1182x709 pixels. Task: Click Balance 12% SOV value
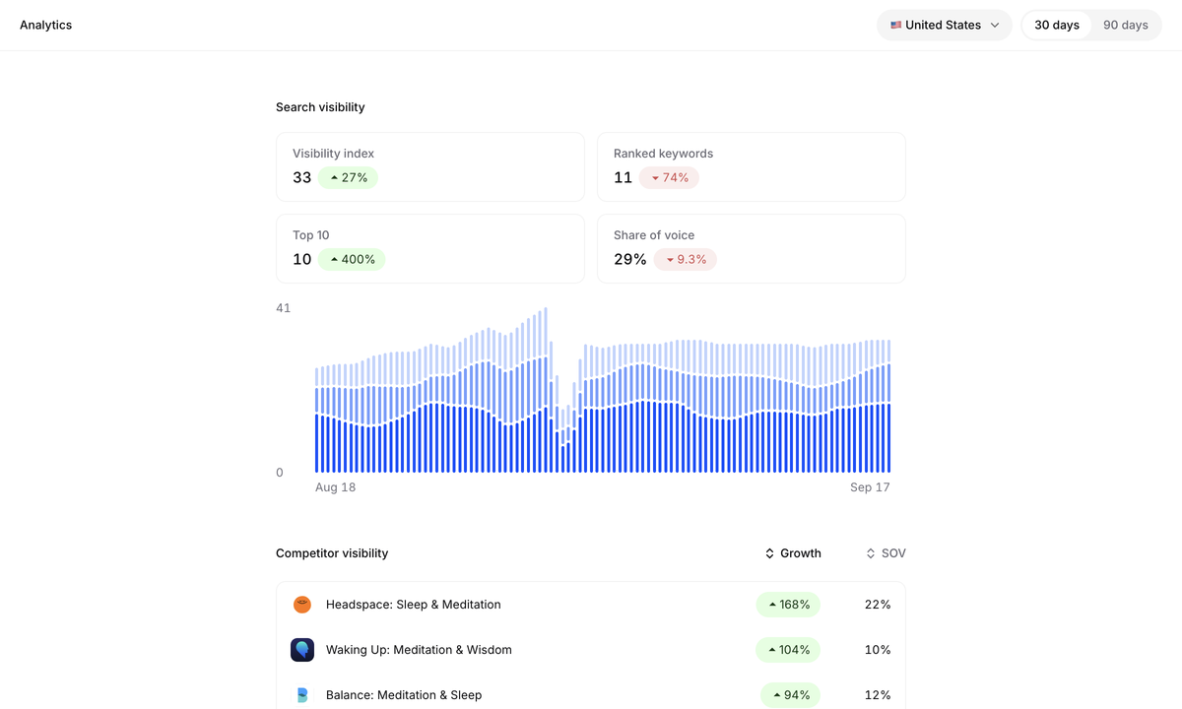[x=878, y=695]
